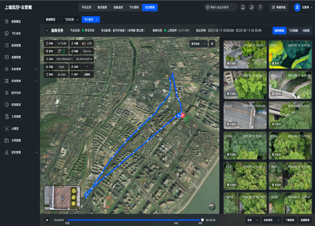
Task: Collapse the 航线任务 header chevron
Action: pyautogui.click(x=47, y=31)
